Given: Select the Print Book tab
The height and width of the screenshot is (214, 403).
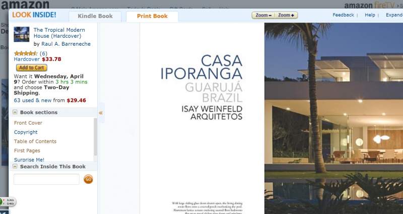Looking at the screenshot, I should (152, 16).
